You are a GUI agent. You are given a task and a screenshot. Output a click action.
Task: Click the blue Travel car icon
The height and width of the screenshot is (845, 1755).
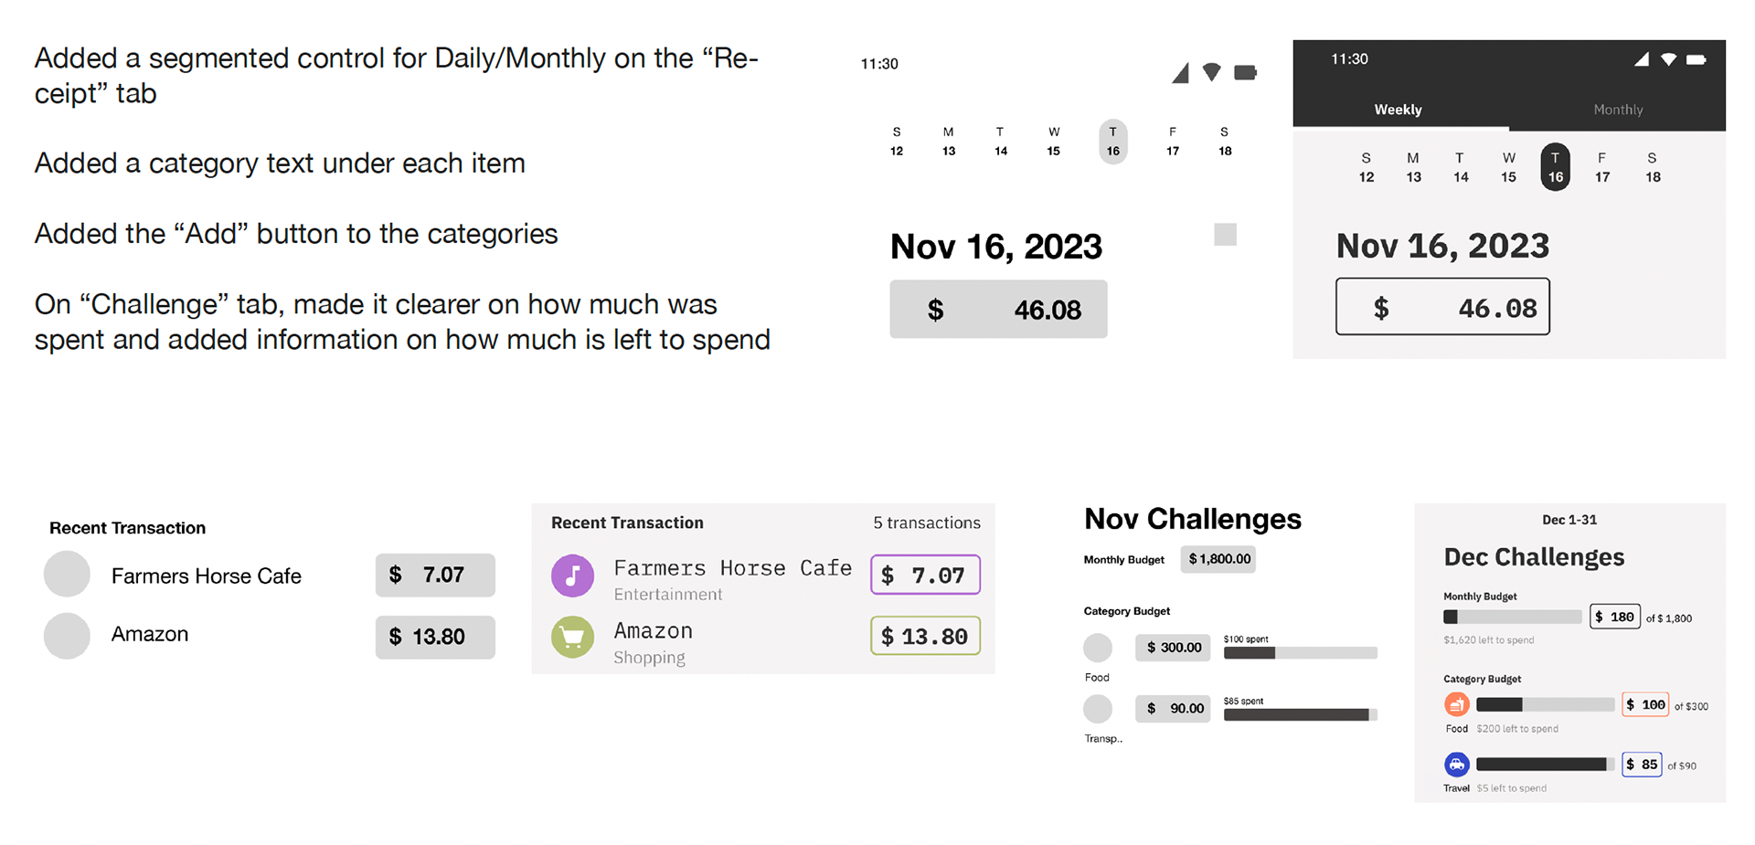[1456, 764]
